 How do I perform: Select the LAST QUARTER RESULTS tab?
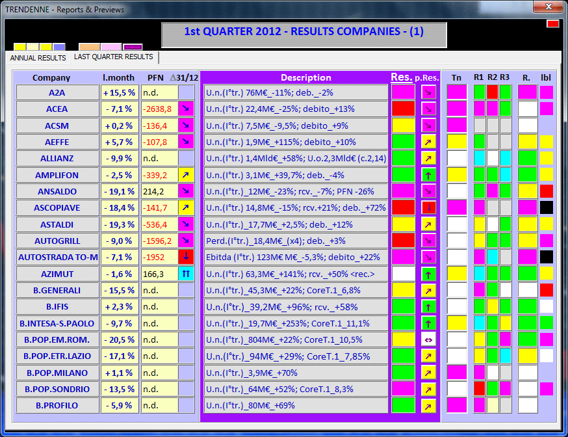[113, 57]
